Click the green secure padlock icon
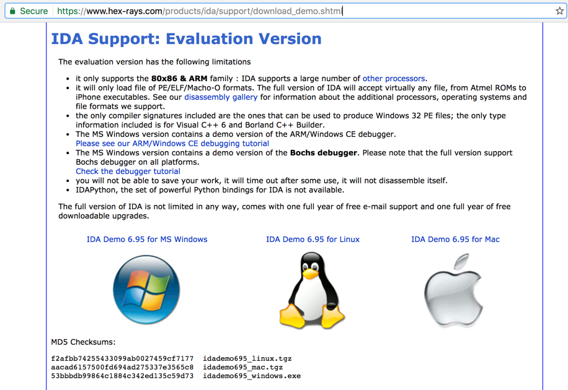 point(12,11)
